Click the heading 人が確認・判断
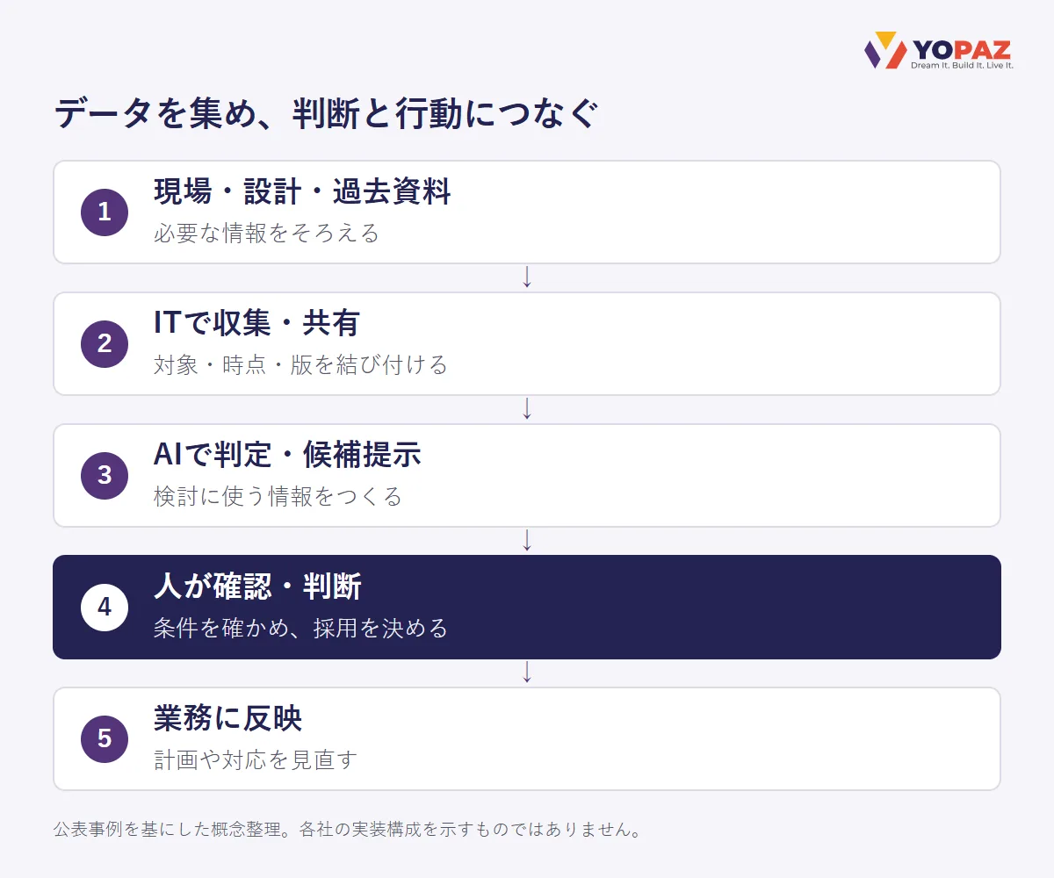This screenshot has width=1054, height=878. [257, 587]
